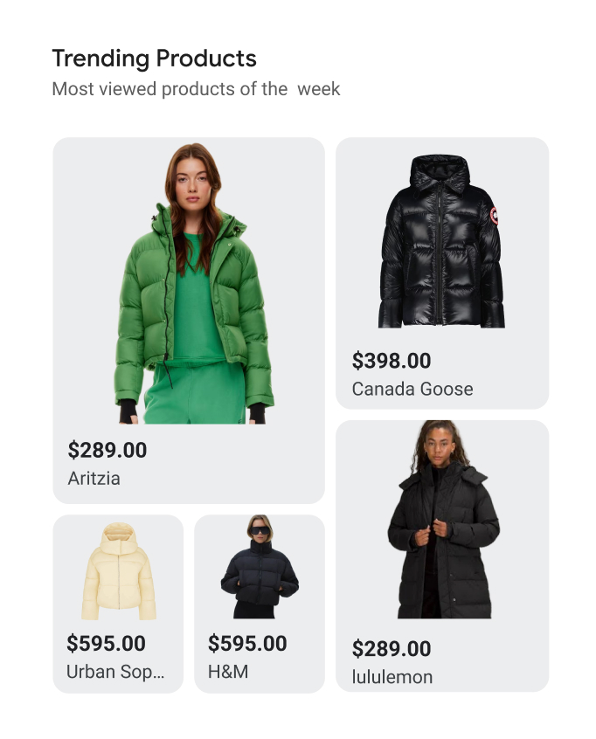Click the $289.00 price on lululemon card
Image resolution: width=596 pixels, height=739 pixels.
pyautogui.click(x=392, y=648)
